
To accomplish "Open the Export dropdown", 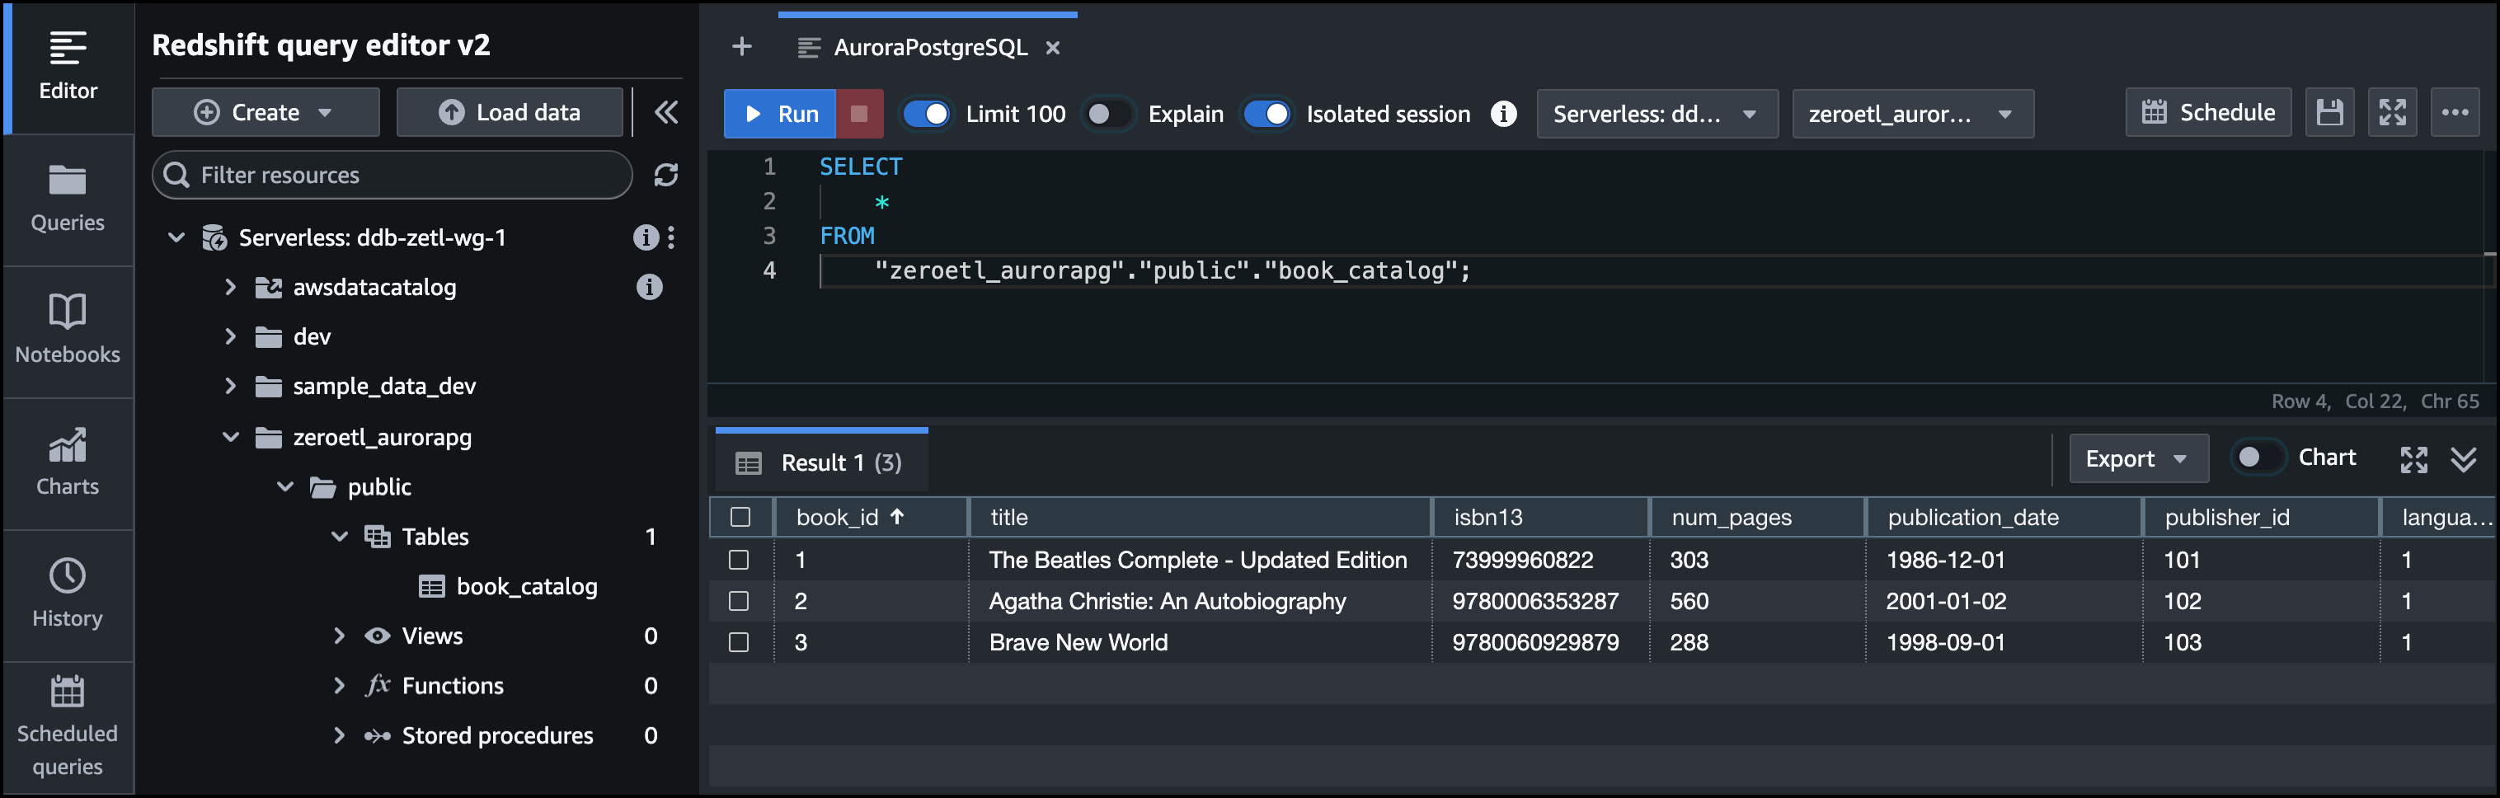I will point(2138,458).
